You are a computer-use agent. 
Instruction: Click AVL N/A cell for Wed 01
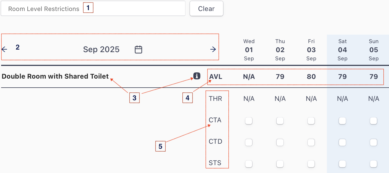point(249,77)
